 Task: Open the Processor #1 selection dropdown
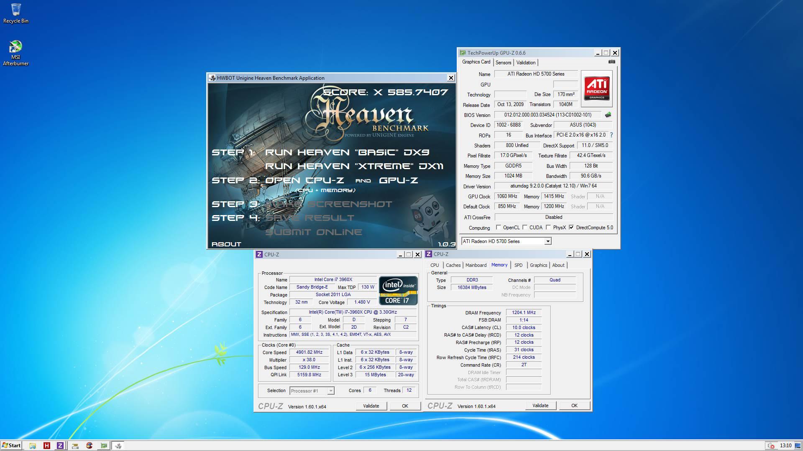click(312, 391)
